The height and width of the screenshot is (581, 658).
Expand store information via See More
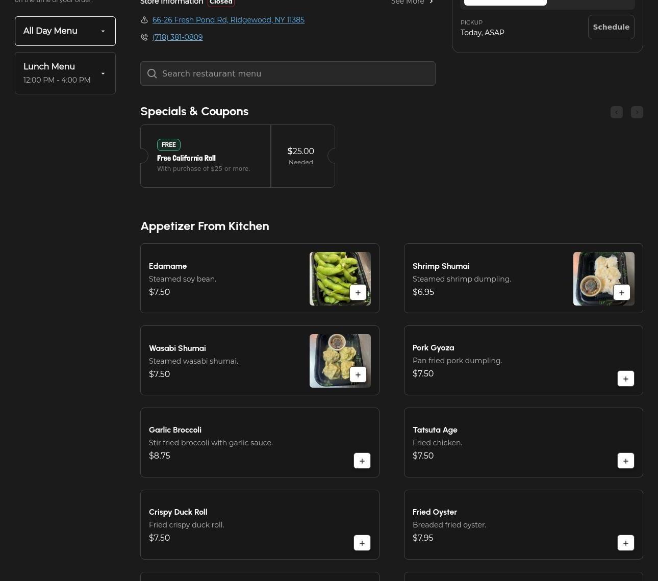[412, 2]
